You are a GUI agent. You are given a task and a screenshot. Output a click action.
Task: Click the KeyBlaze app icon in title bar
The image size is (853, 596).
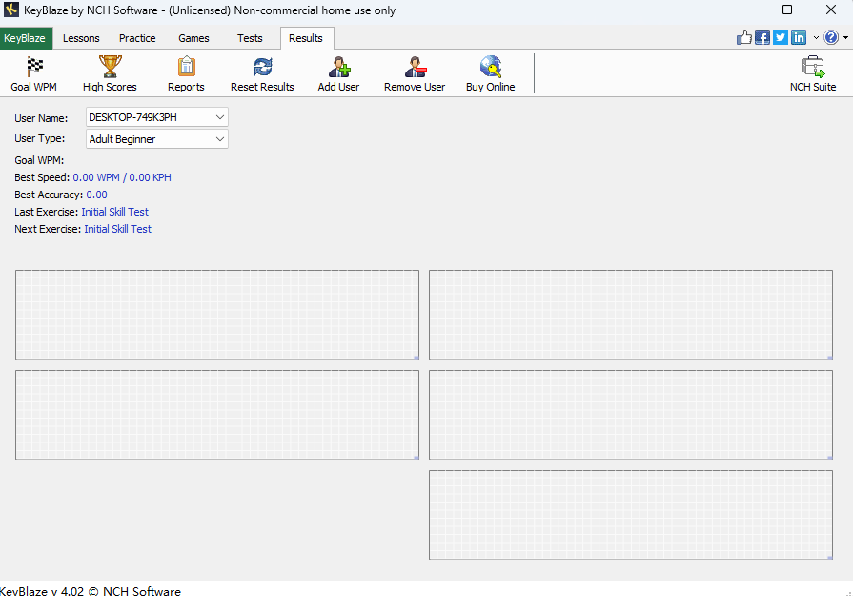click(10, 10)
